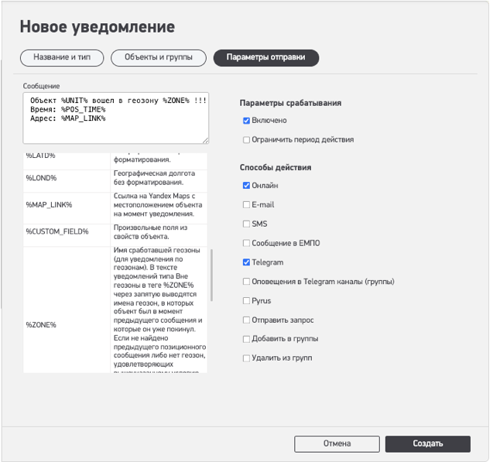Switch to the Название и тип tab
This screenshot has width=500, height=462.
(63, 57)
